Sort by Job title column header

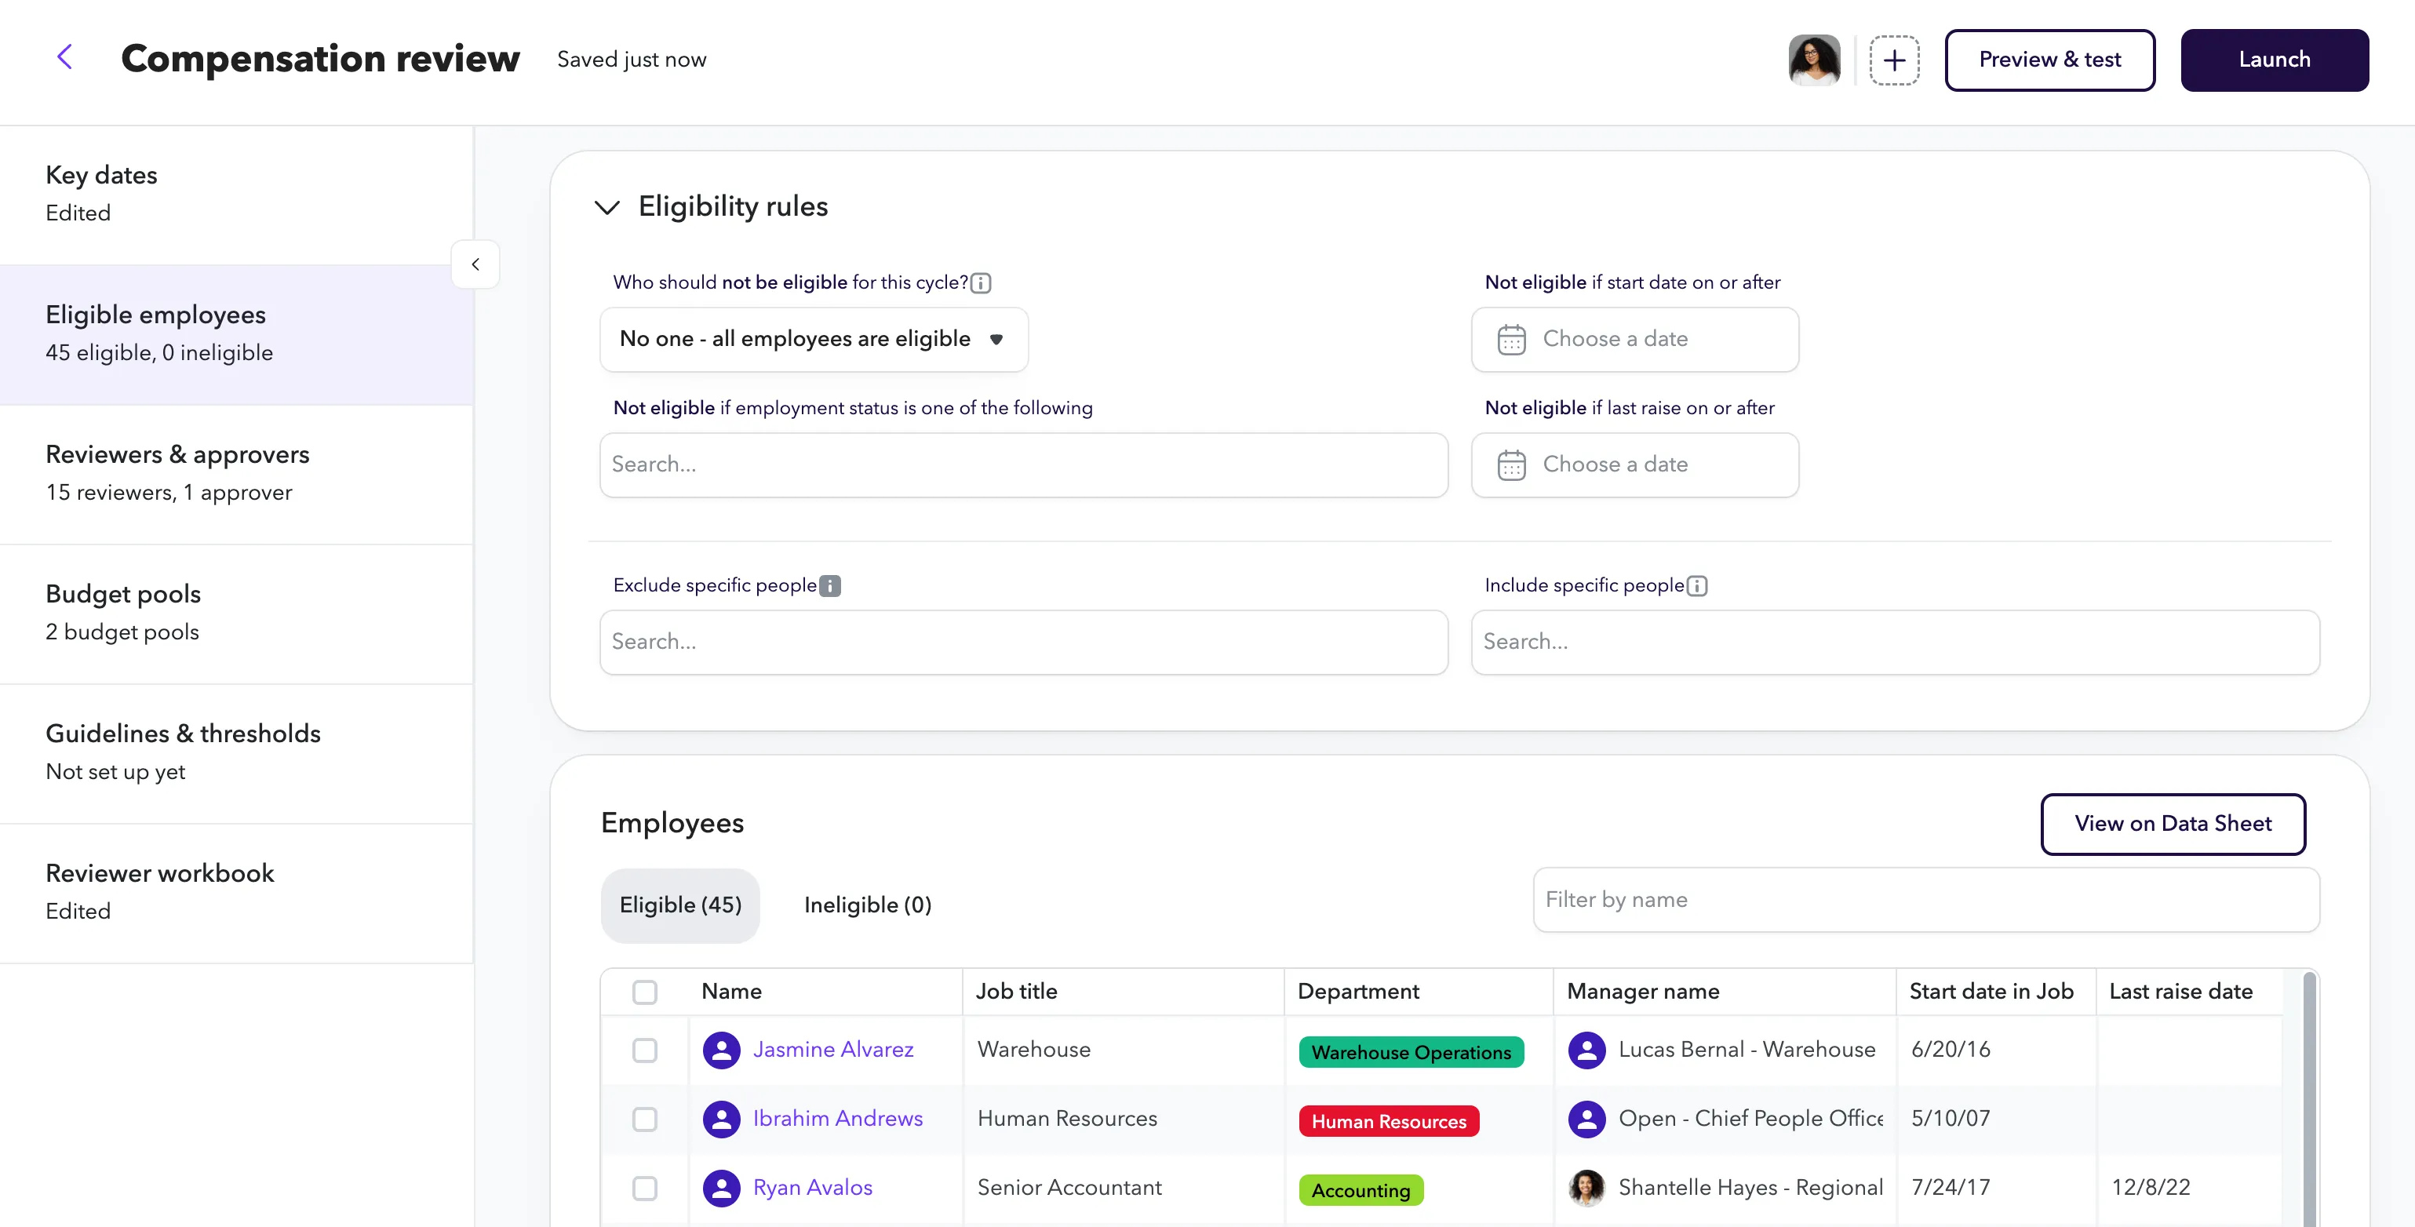(x=1016, y=992)
